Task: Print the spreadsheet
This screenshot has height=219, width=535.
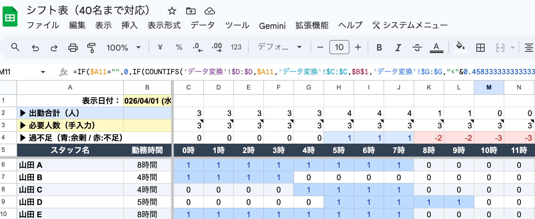Action: tap(73, 47)
